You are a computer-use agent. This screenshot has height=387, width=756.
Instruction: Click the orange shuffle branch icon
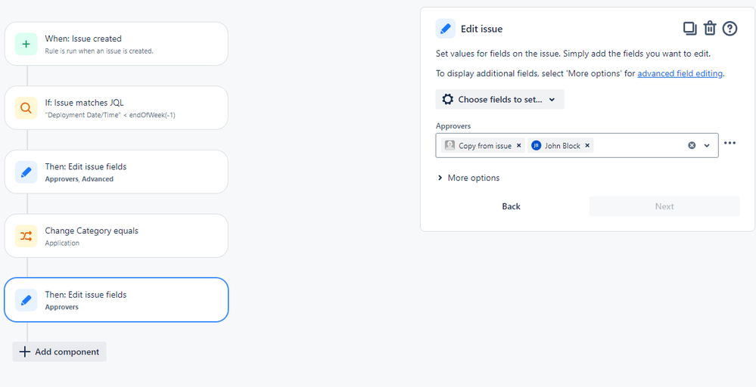click(26, 236)
